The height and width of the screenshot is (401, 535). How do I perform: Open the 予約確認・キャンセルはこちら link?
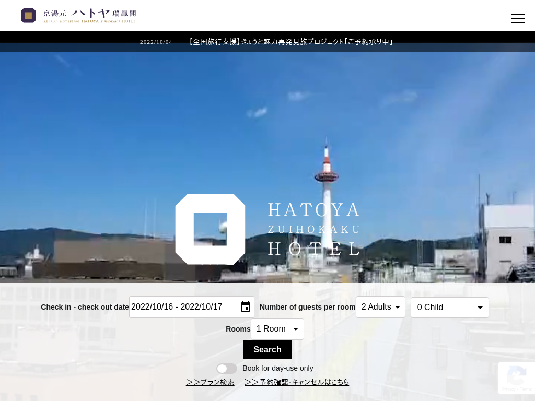pyautogui.click(x=297, y=382)
